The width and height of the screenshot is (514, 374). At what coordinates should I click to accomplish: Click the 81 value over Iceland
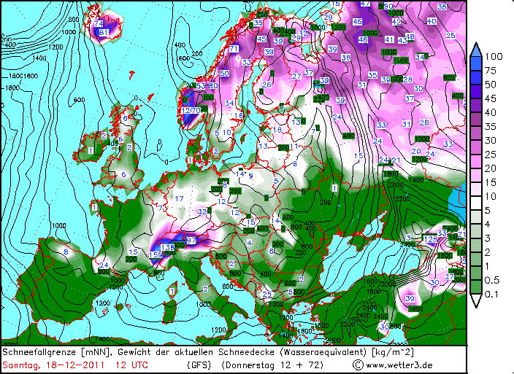tap(103, 33)
